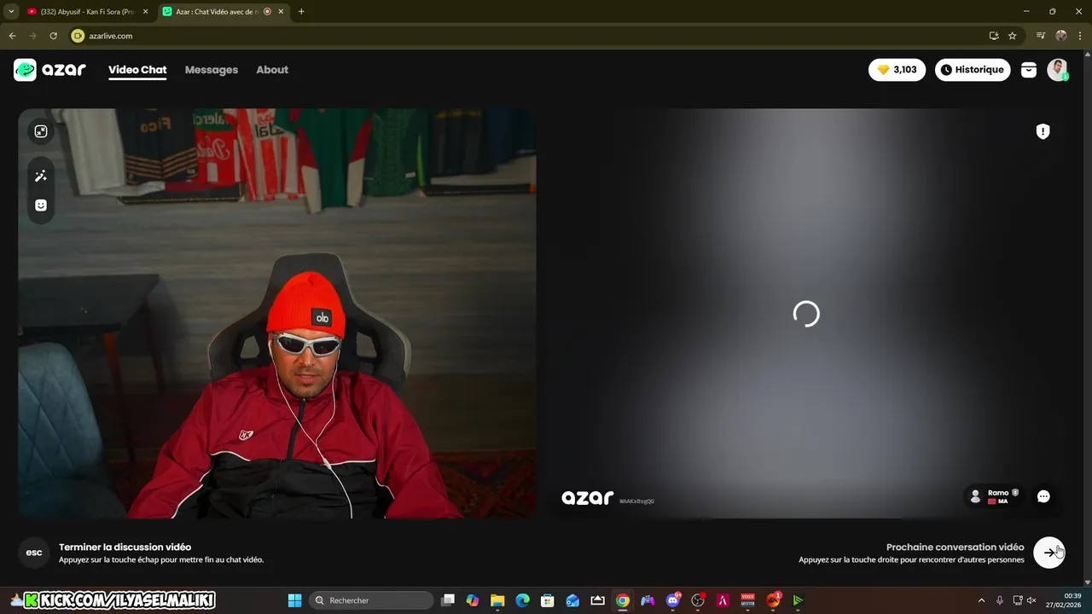Click the "Terminer la discussion vidéo" text

coord(125,547)
